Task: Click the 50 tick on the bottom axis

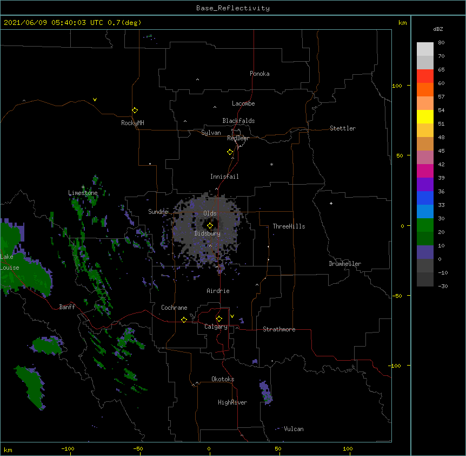Action: coord(278,448)
